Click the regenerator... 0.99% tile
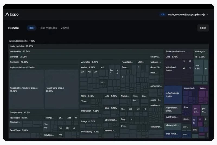 173,109
